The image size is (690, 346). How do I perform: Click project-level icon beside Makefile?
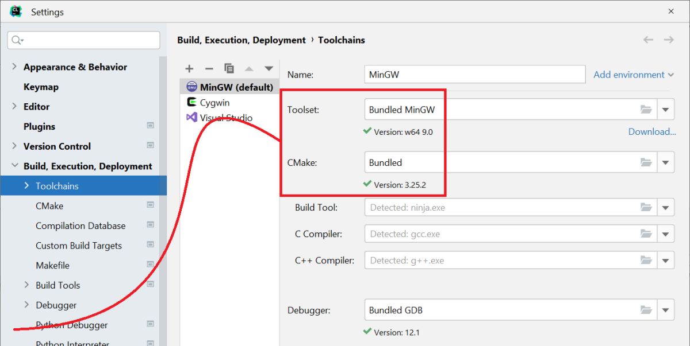pos(150,265)
